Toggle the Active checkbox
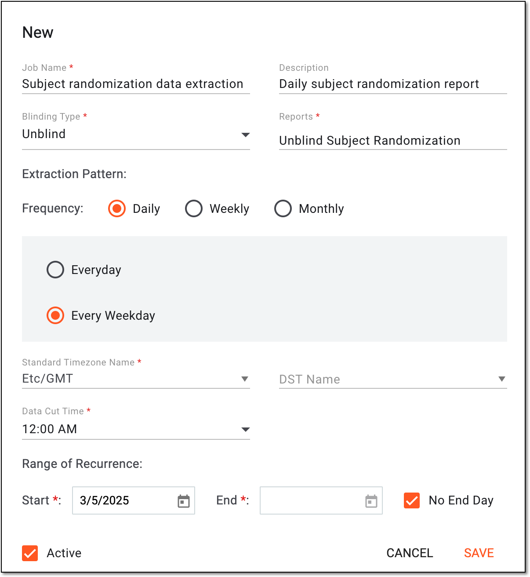 click(30, 553)
